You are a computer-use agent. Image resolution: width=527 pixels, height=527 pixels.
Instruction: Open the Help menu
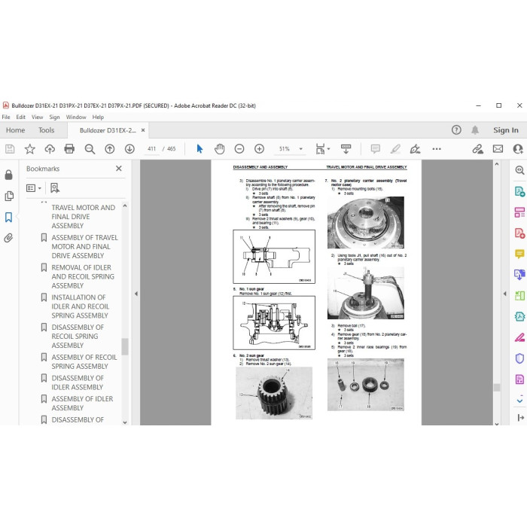[98, 117]
